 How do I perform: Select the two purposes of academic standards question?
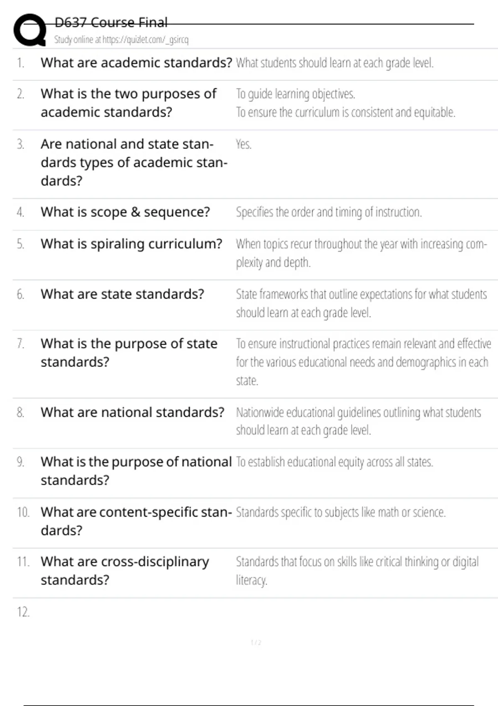click(128, 103)
